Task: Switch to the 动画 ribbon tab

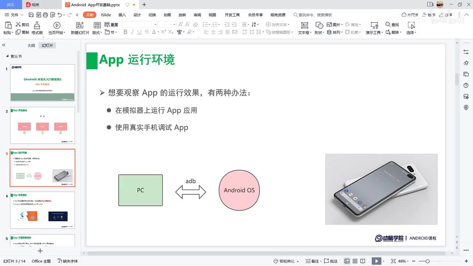Action: tap(167, 15)
